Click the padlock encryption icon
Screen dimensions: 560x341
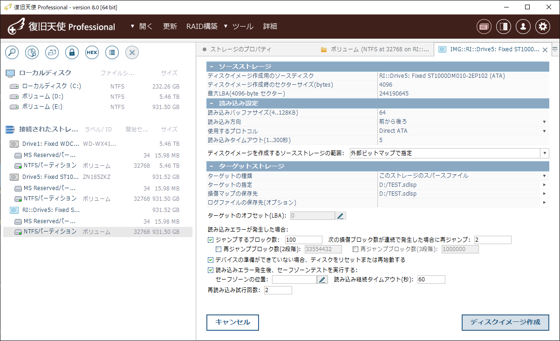click(72, 52)
